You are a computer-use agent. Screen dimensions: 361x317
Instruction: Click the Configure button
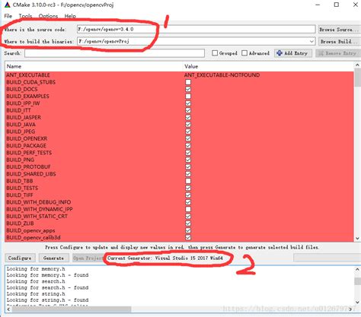pyautogui.click(x=20, y=258)
